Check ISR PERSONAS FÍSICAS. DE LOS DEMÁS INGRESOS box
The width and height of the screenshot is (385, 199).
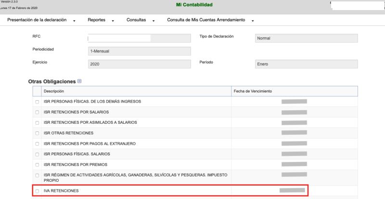37,102
